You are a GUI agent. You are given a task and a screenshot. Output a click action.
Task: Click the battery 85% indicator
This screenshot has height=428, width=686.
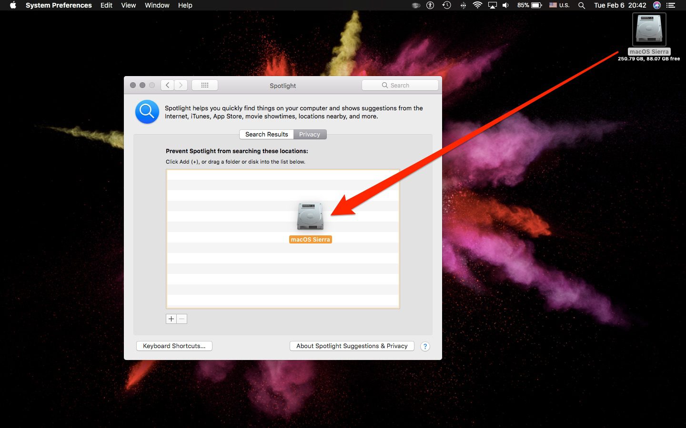[x=530, y=5]
